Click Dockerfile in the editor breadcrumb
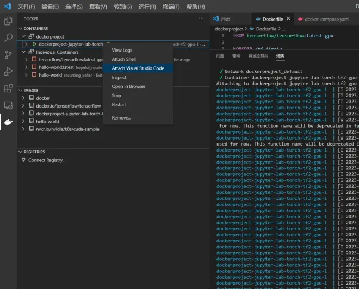The width and height of the screenshot is (359, 289). coord(266,29)
